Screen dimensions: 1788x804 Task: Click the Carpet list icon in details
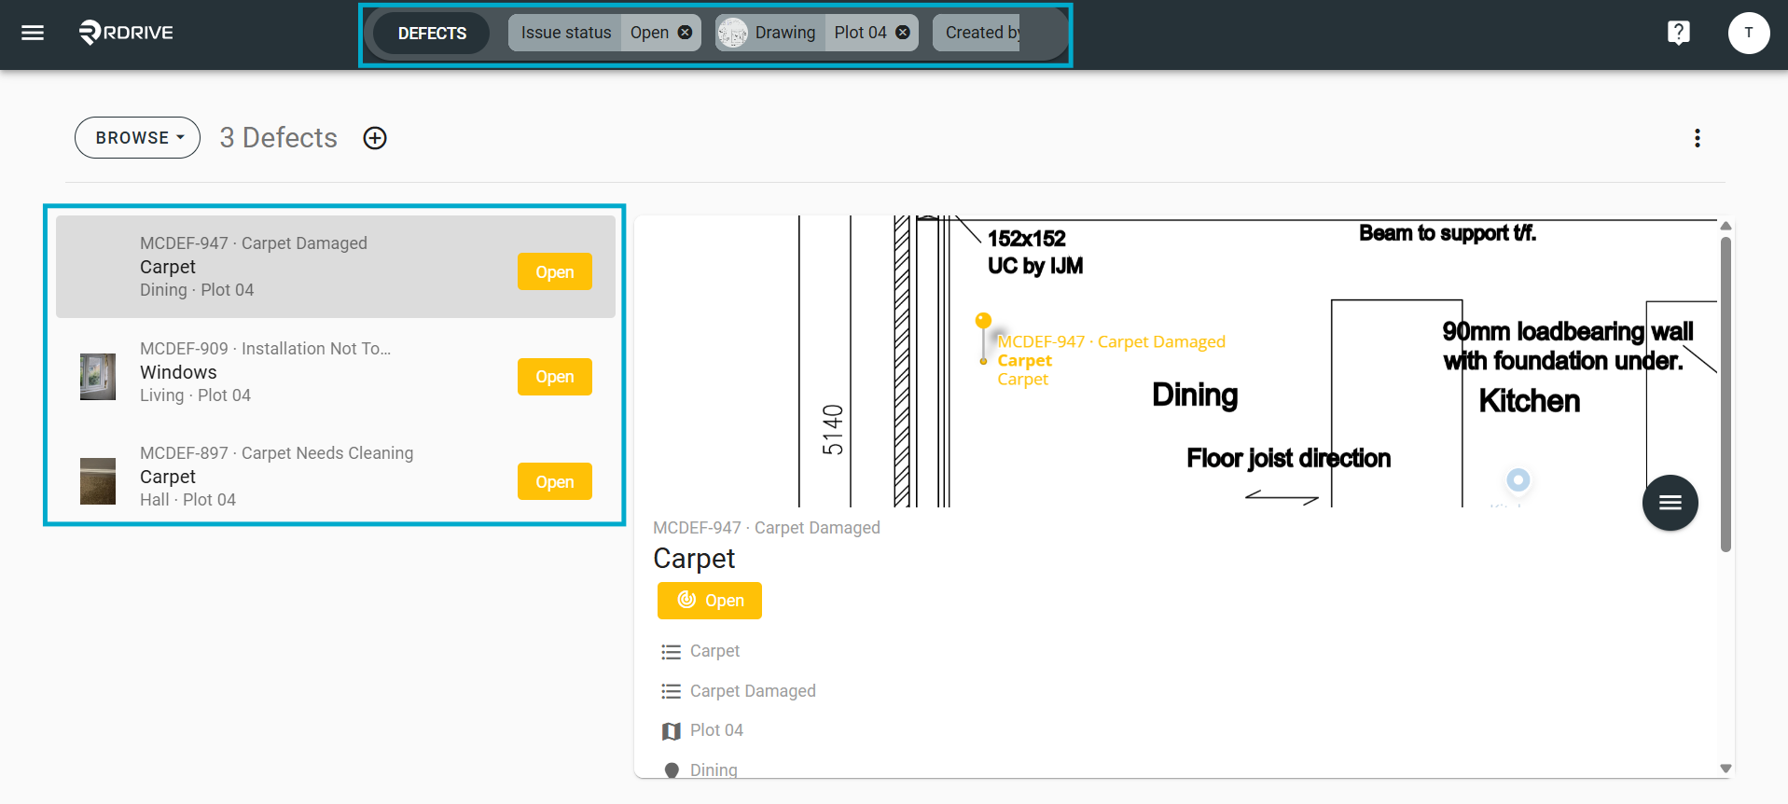point(671,652)
